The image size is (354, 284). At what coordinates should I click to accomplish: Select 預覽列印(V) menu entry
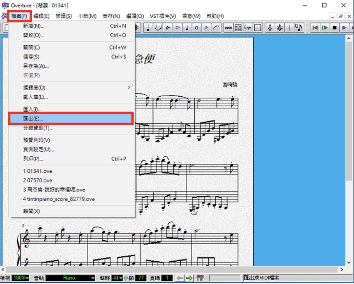tap(72, 140)
